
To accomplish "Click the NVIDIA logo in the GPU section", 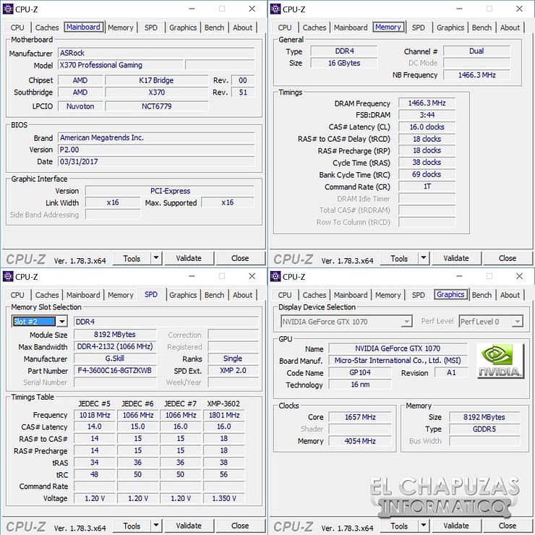I will coord(500,361).
